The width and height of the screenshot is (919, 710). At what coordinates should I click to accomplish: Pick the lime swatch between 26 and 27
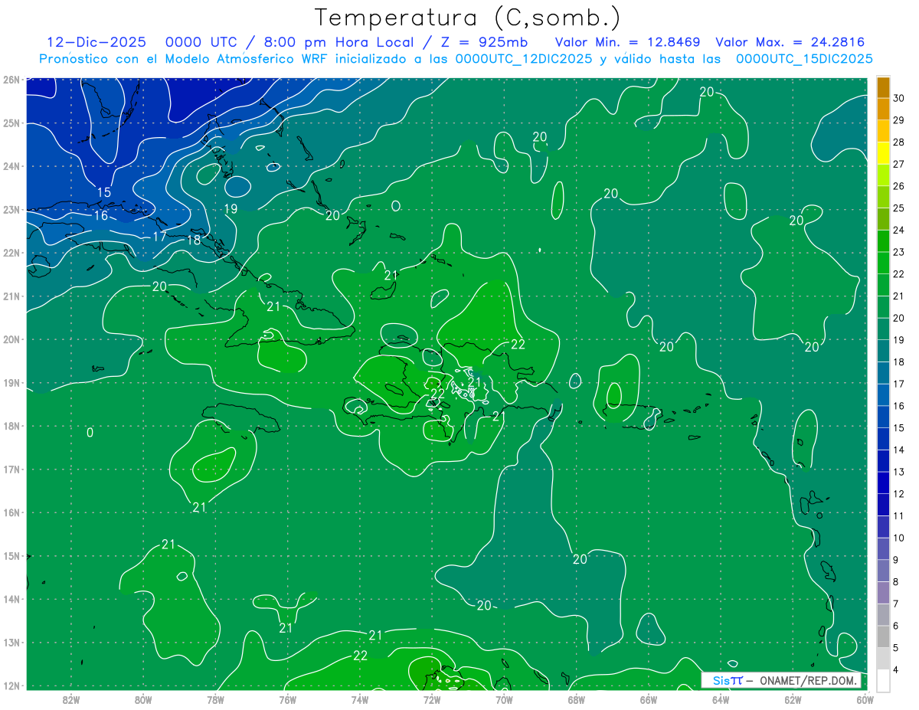click(x=883, y=175)
